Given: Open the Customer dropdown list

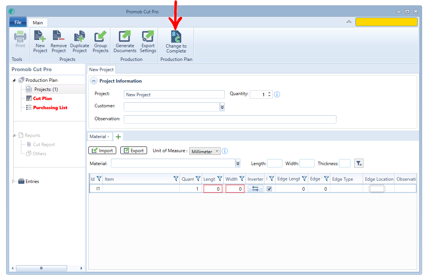Looking at the screenshot, I should (x=222, y=107).
